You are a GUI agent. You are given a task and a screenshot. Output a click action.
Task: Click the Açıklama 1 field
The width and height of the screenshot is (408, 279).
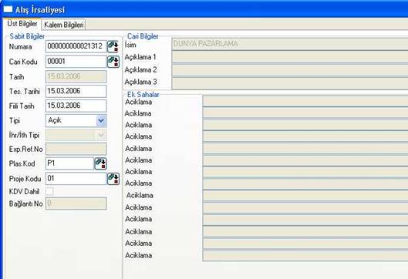click(290, 57)
